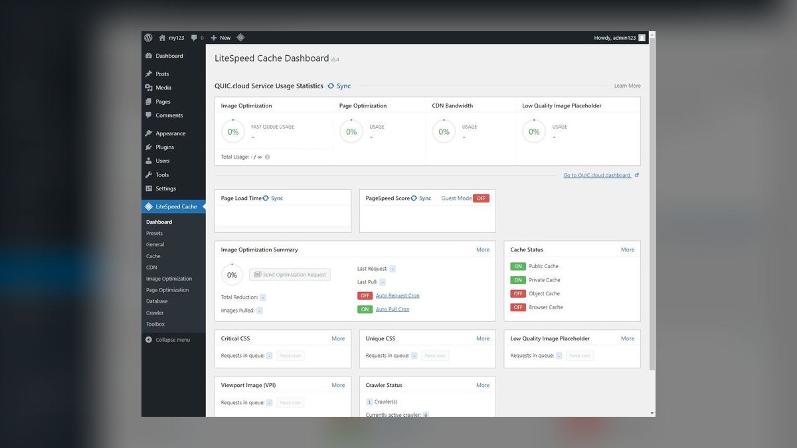Toggle the Auto Pull Cron ON badge
797x448 pixels.
(x=365, y=309)
